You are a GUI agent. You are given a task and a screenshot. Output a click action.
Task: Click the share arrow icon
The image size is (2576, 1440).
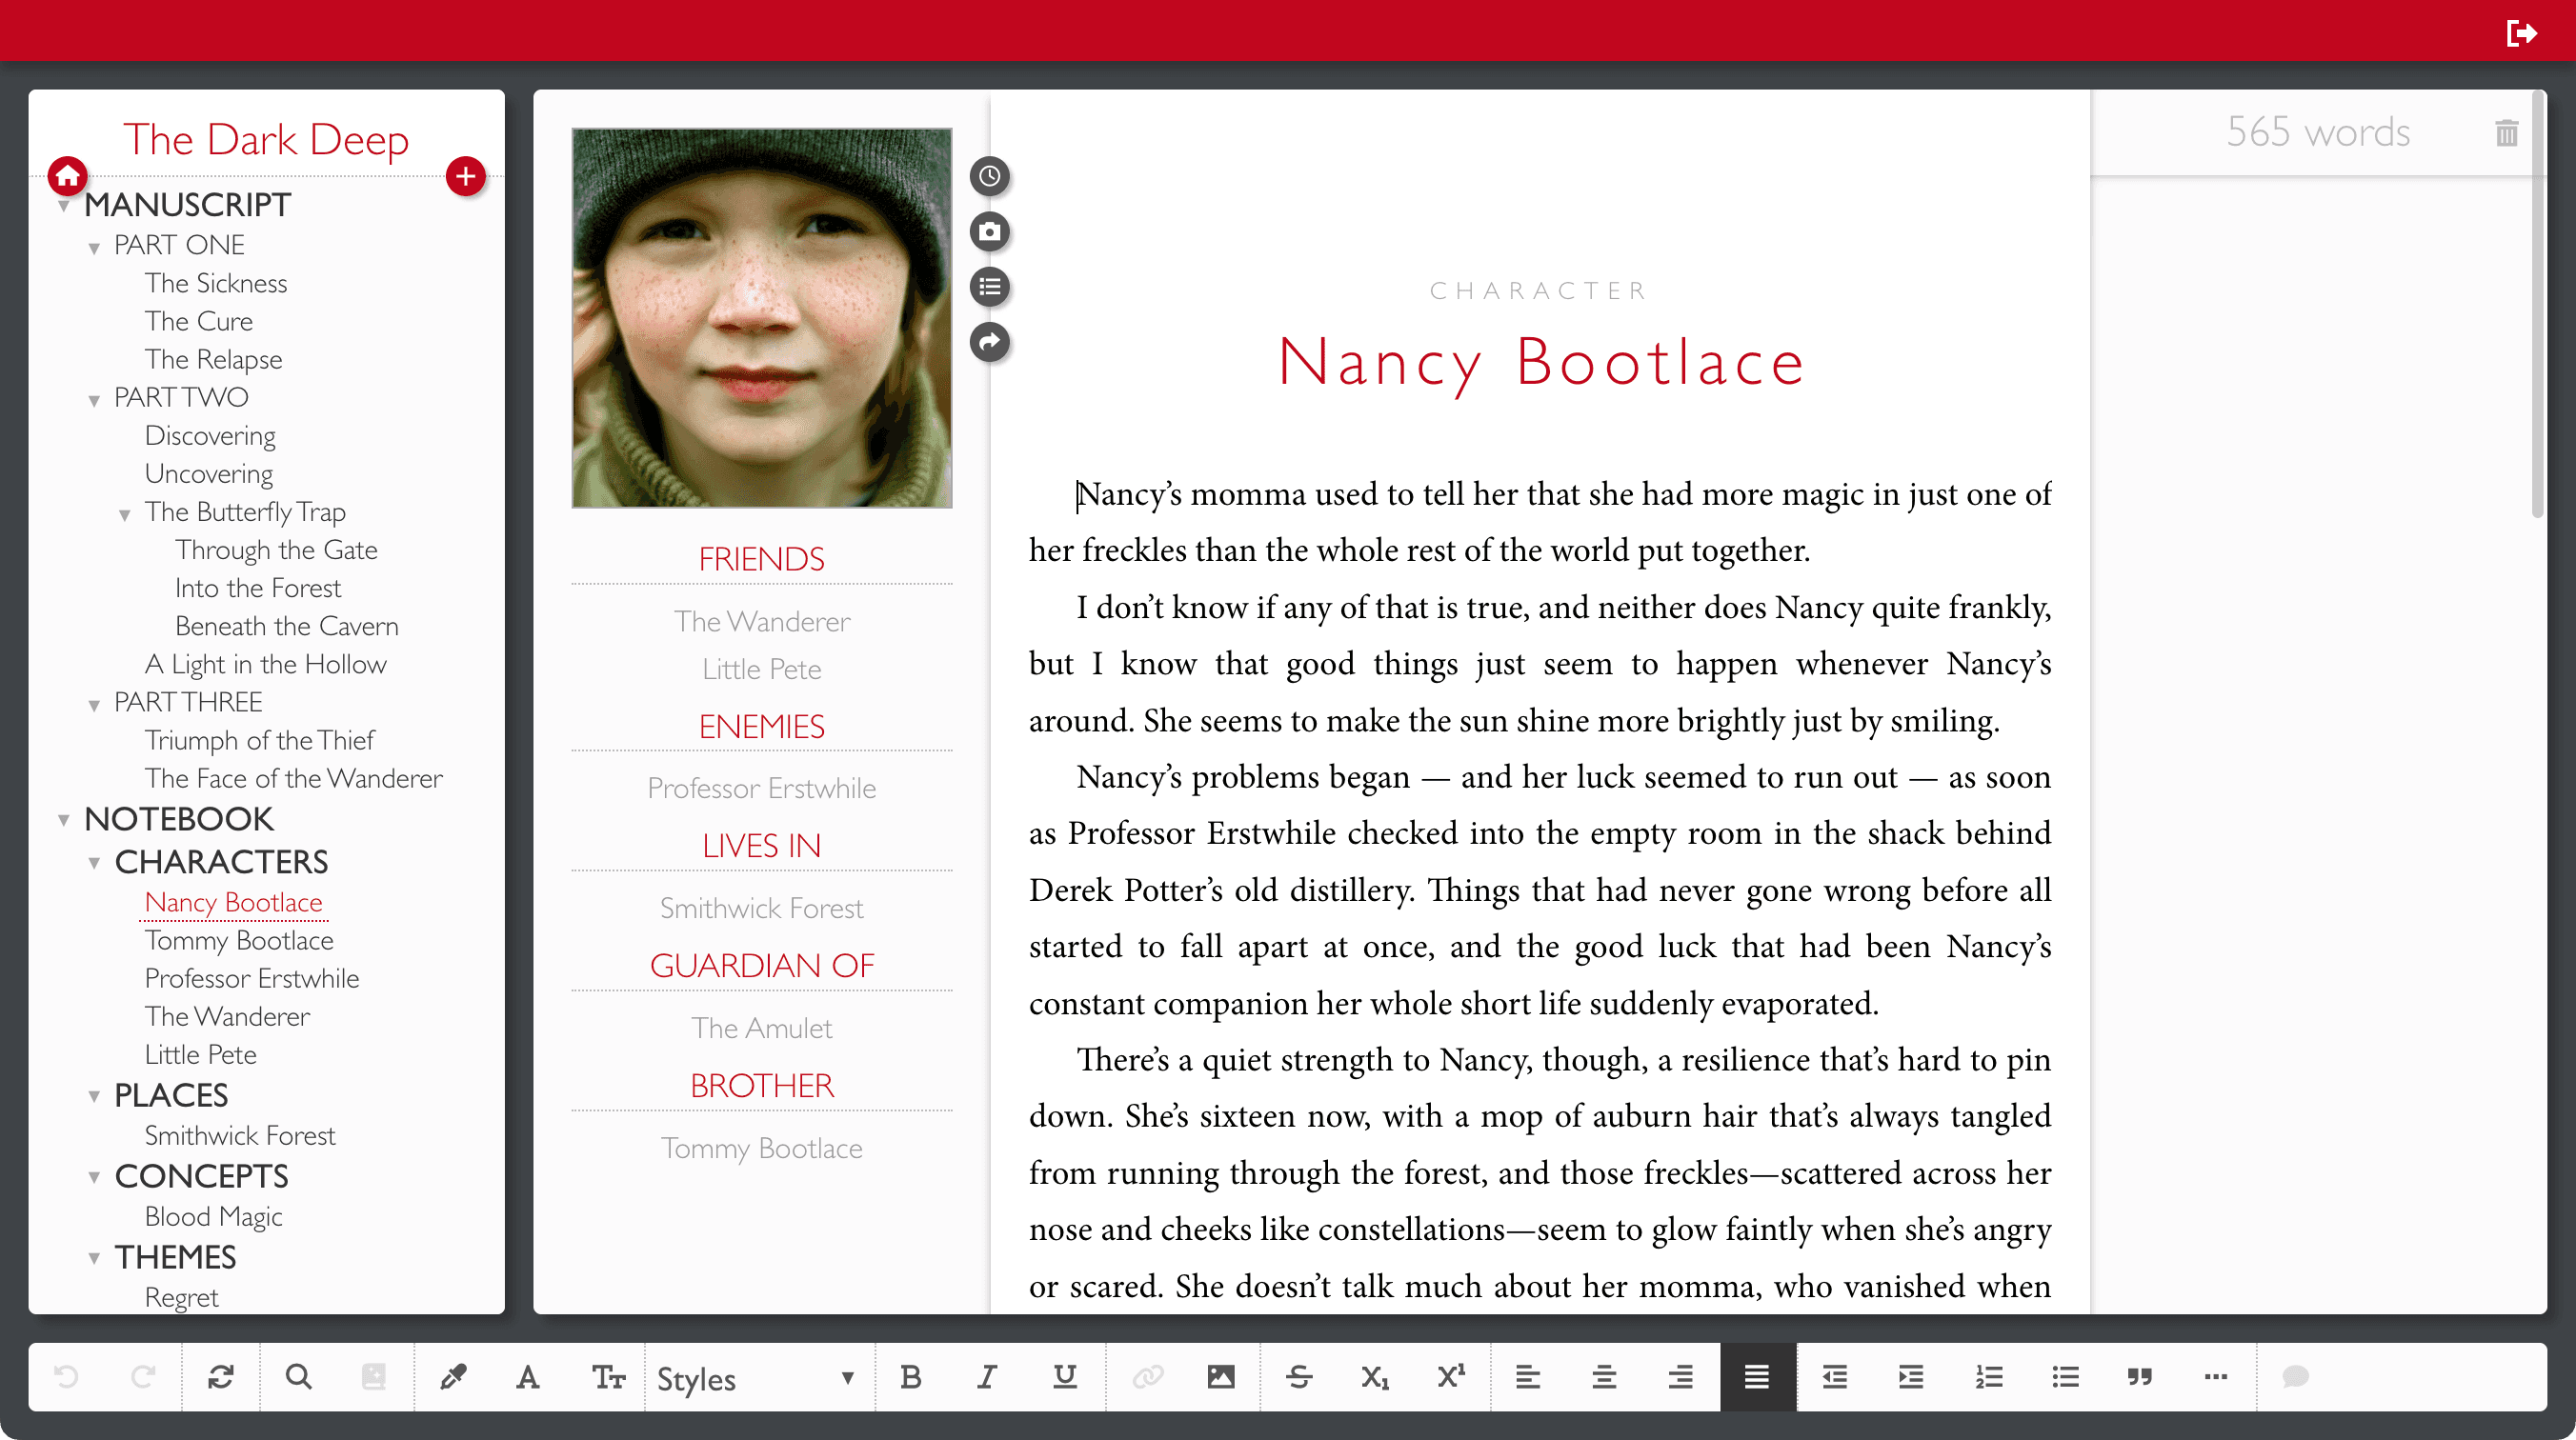[989, 343]
